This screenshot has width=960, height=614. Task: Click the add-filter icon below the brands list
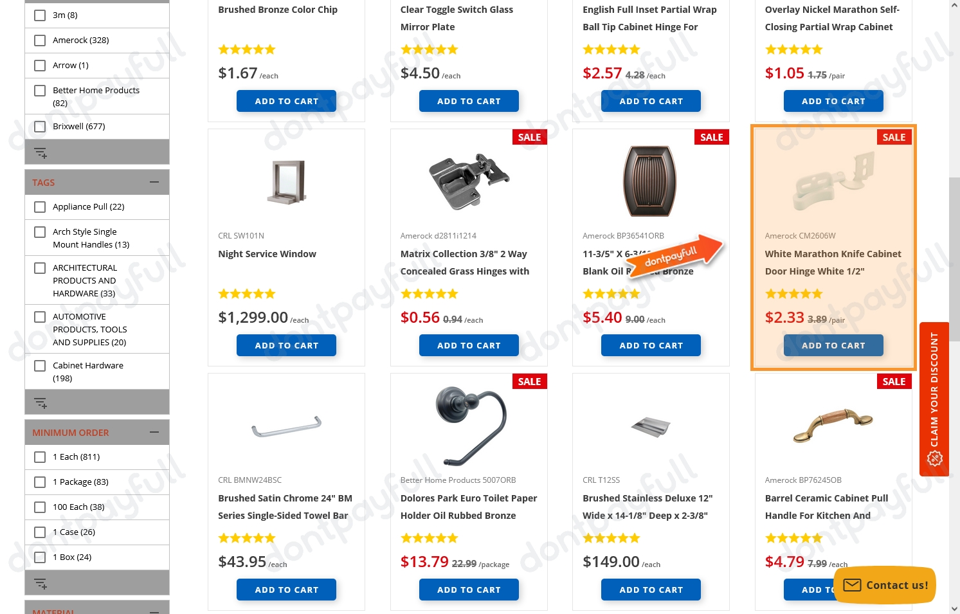pyautogui.click(x=41, y=152)
